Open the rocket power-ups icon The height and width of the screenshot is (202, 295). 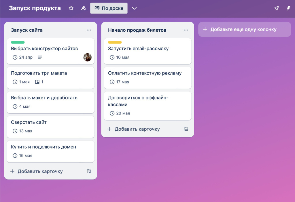277,8
